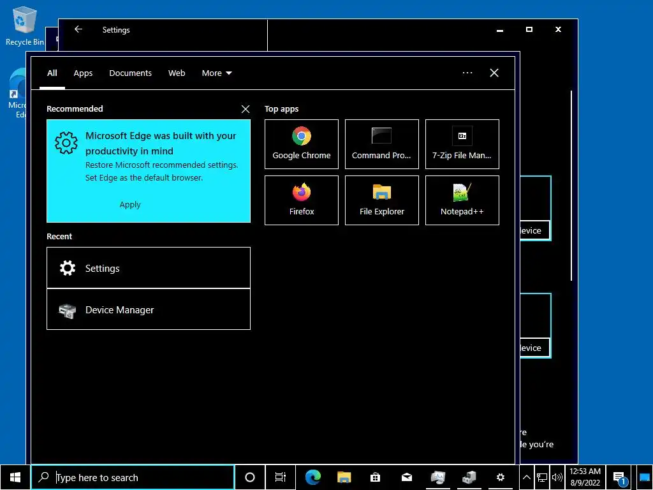This screenshot has height=490, width=653.
Task: Open the search panel options ellipsis menu
Action: [467, 73]
